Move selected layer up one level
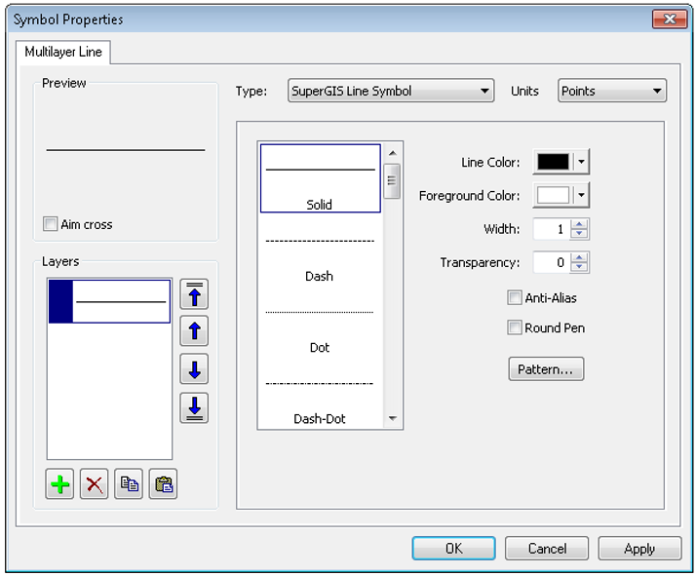The image size is (696, 576). [195, 331]
